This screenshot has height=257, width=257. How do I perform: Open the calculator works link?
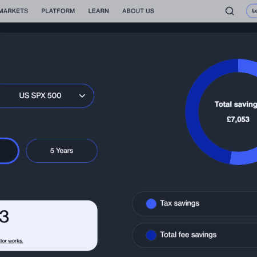[x=11, y=241]
